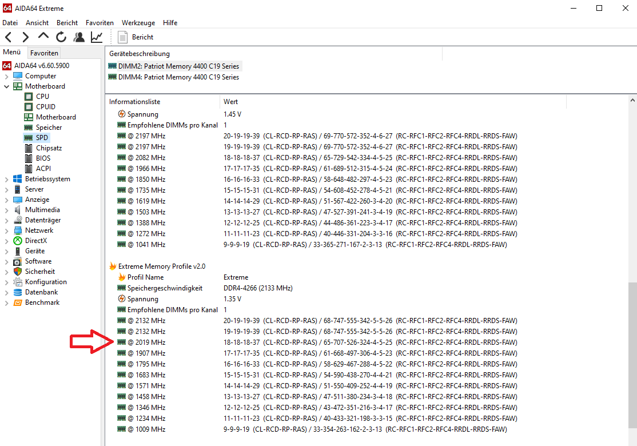
Task: Click the Anzeige display icon
Action: (18, 200)
